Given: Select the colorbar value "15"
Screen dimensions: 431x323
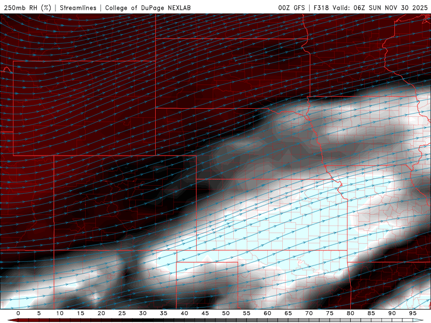Looking at the screenshot, I should pos(80,313).
